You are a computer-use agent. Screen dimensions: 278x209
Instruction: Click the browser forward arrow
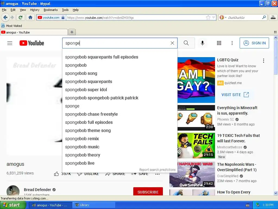(12, 17)
